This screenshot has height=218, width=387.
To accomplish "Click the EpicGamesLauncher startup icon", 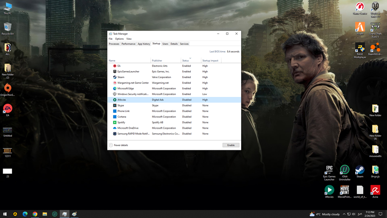I will pyautogui.click(x=115, y=72).
